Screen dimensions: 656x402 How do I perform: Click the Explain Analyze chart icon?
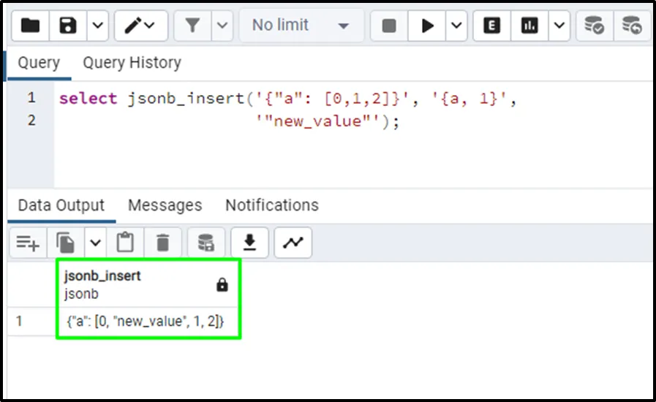coord(529,26)
